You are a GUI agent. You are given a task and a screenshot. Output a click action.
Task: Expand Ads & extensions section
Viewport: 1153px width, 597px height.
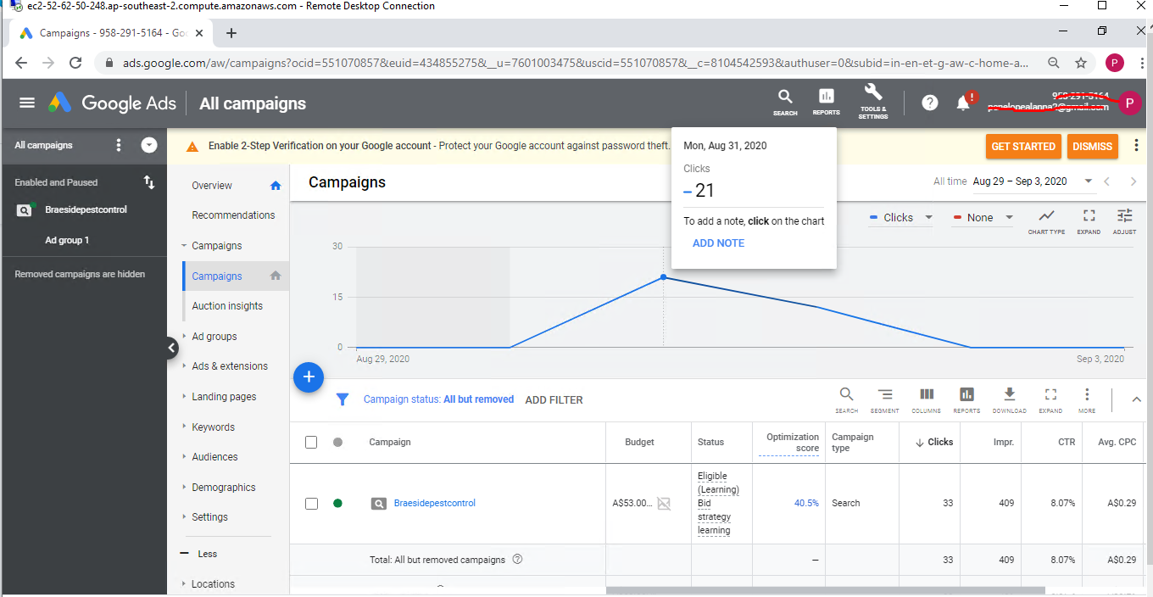[x=184, y=365]
